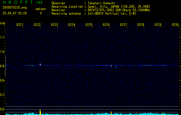181x115 pixels.
Task: Click the 0230 time axis label
Action: tap(175, 25)
